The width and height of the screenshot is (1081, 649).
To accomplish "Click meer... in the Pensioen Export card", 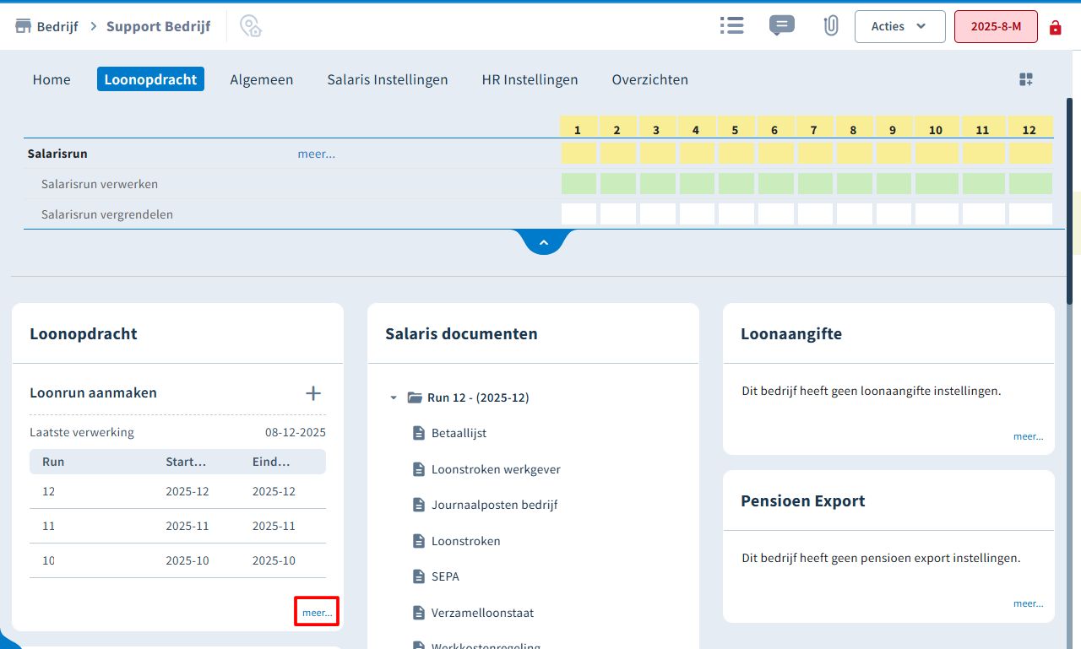I will point(1028,603).
